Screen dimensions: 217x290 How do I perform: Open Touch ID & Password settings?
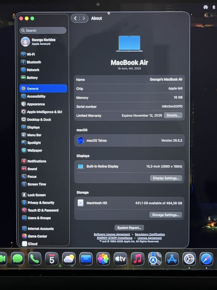[40, 210]
